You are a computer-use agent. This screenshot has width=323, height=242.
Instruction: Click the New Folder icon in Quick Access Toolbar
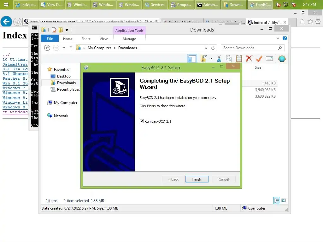(61, 30)
